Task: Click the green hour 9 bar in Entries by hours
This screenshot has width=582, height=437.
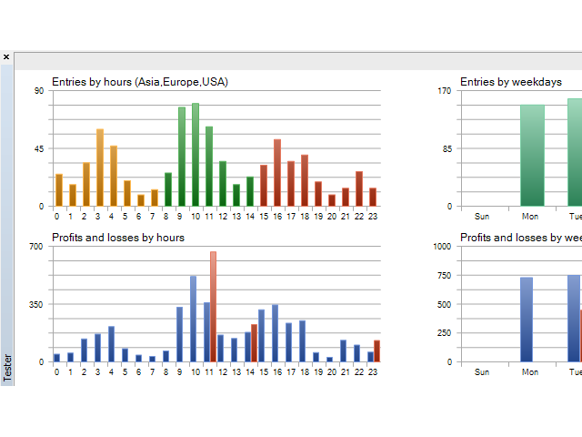Action: coord(182,157)
